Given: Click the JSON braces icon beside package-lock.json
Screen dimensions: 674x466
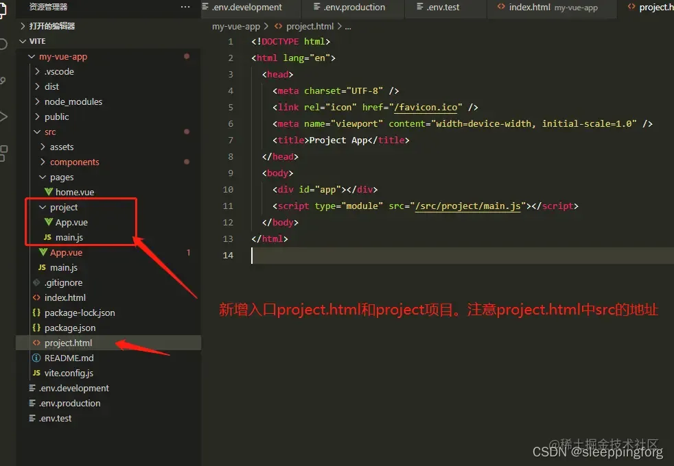Looking at the screenshot, I should 36,312.
